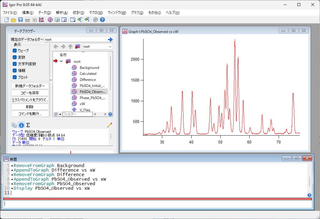
Task: Open the 解析(A) menu
Action: point(62,13)
